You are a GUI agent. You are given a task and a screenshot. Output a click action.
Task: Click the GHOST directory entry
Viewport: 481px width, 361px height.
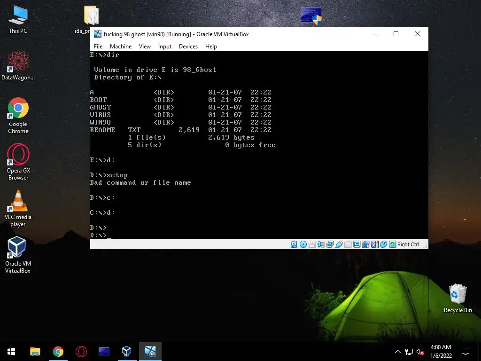(x=181, y=107)
